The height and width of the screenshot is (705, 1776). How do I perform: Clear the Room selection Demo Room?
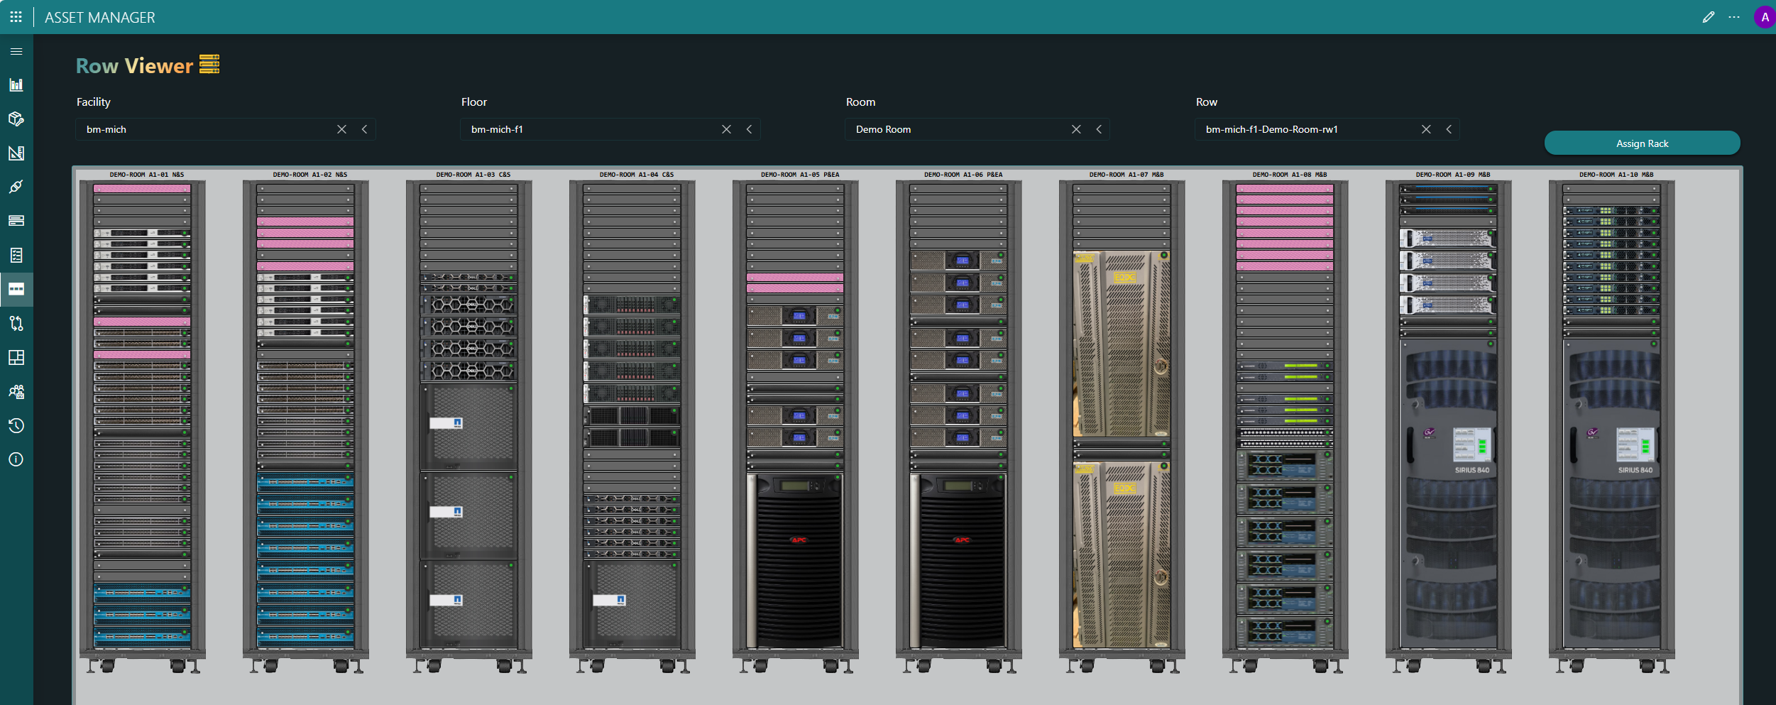(1076, 129)
